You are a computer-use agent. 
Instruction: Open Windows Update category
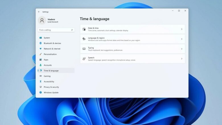click(56, 93)
